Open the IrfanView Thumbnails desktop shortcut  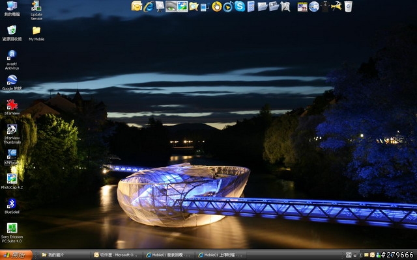[12, 134]
